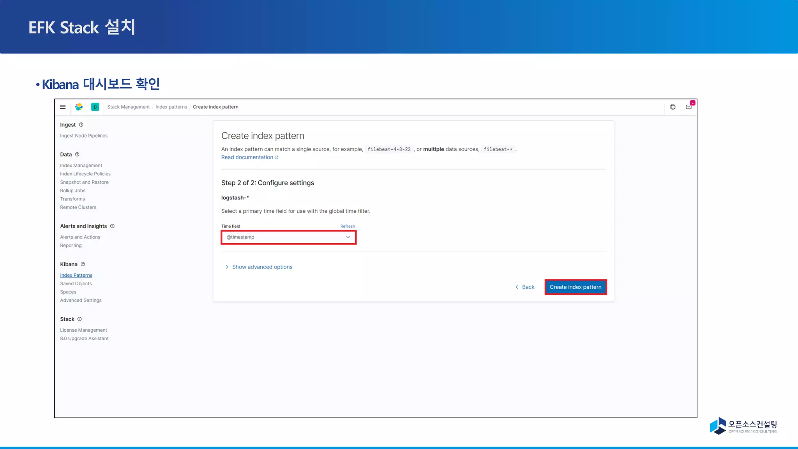The image size is (798, 449).
Task: Open the help lifebuoy icon
Action: coord(673,107)
